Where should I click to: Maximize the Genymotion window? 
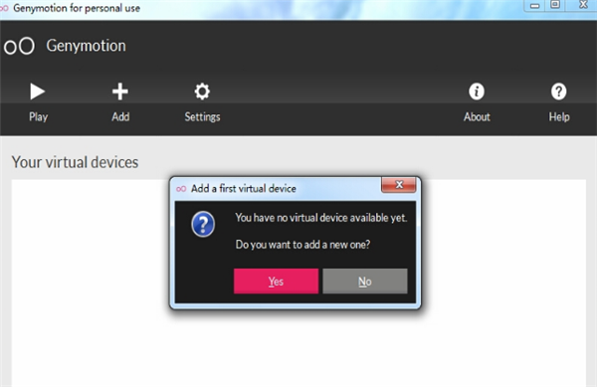[x=555, y=5]
